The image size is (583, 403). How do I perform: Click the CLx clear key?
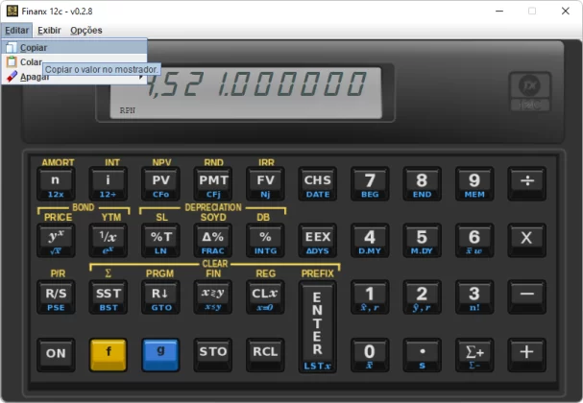tap(265, 297)
